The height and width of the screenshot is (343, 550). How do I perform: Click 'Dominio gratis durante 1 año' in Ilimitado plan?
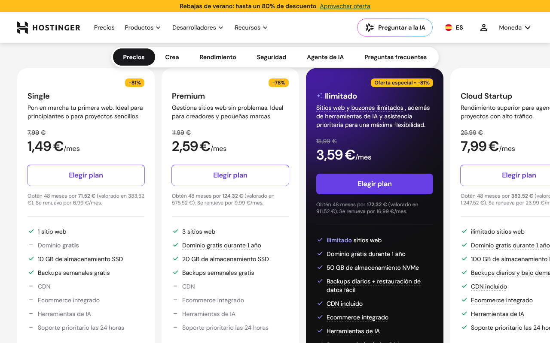point(366,254)
